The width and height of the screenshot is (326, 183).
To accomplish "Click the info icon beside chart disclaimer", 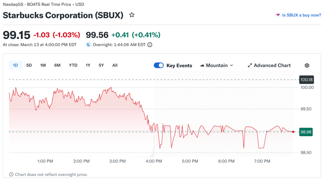I will pos(11,174).
